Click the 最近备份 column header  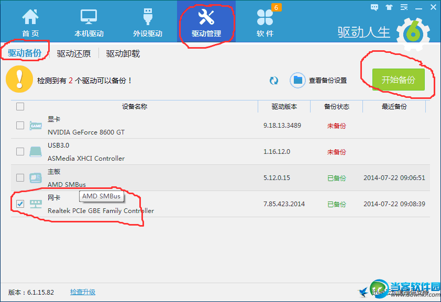coord(394,106)
